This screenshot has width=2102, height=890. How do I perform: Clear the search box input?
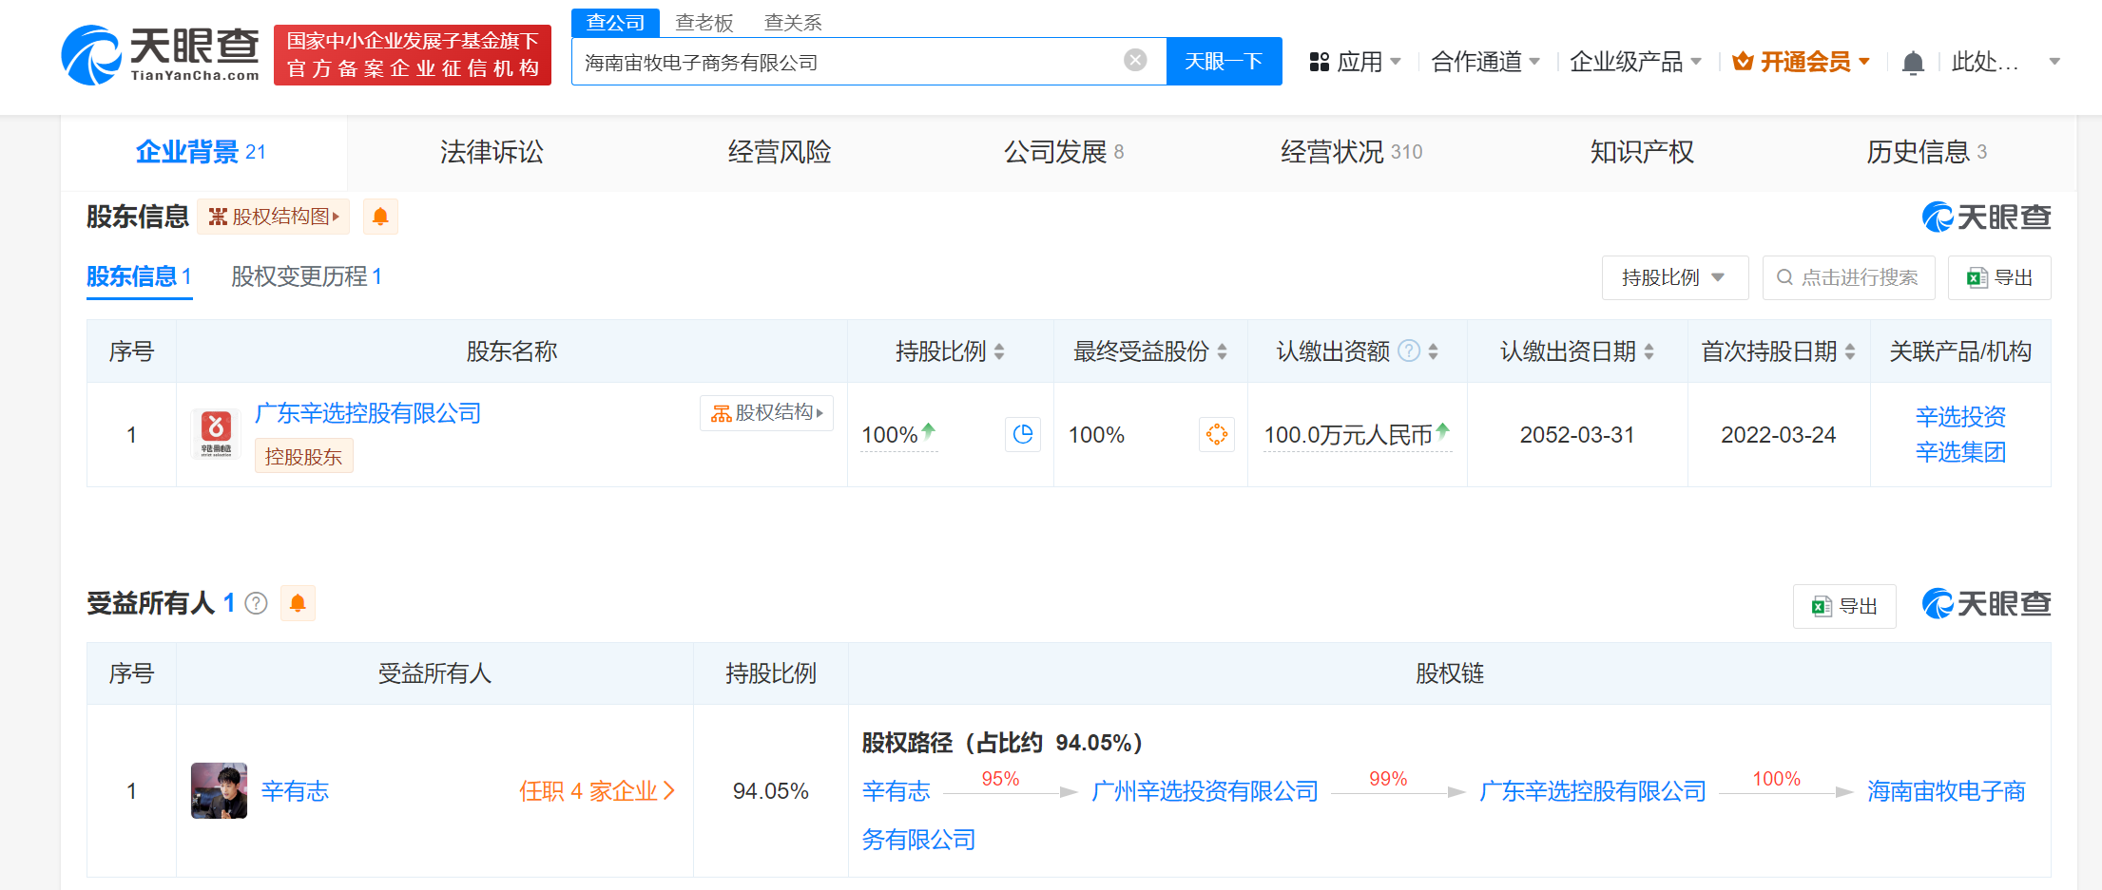coord(1134,59)
